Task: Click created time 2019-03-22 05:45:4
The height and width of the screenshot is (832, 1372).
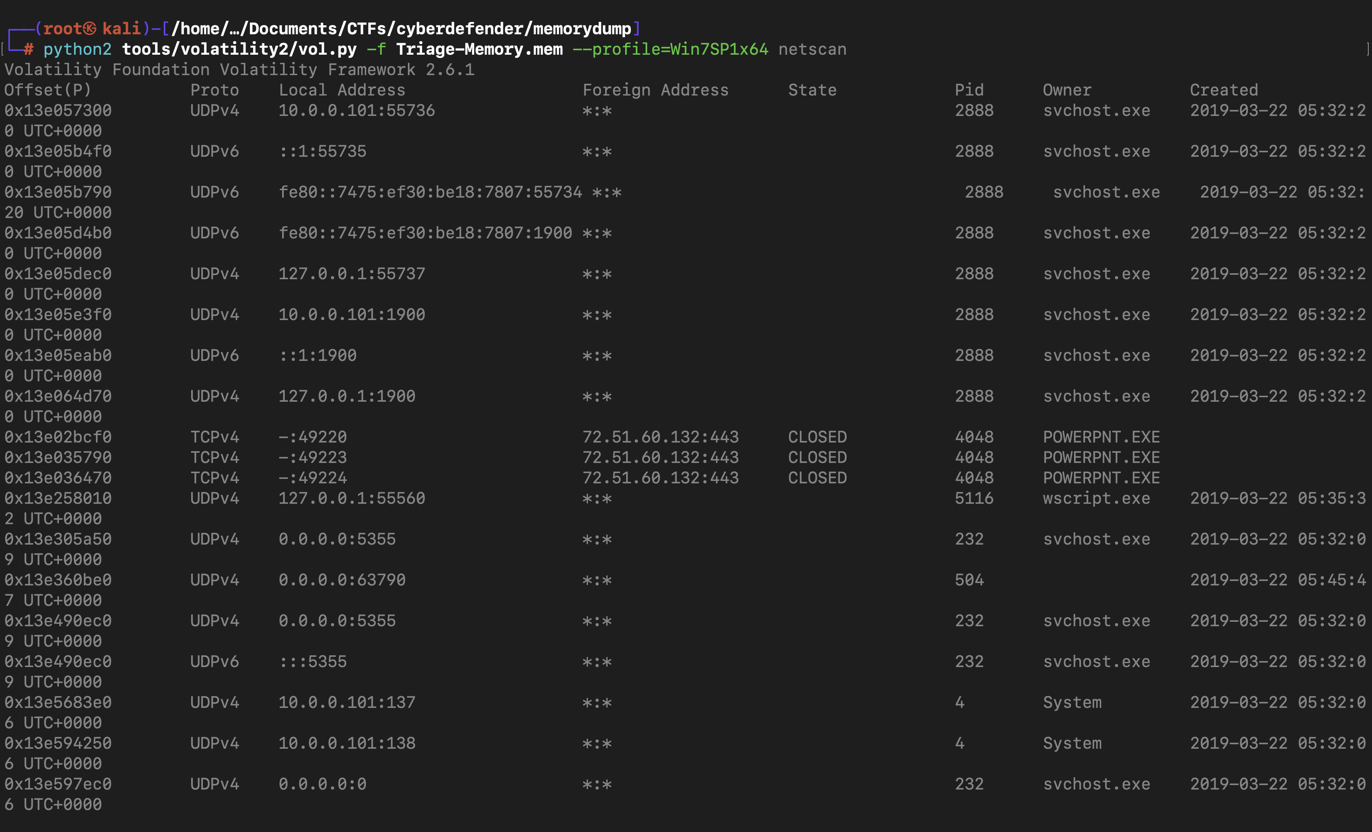Action: pos(1278,580)
